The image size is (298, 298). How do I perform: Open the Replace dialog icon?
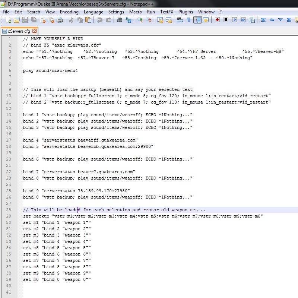129,20
